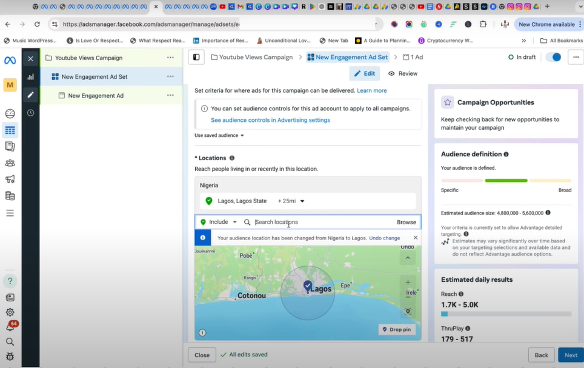
Task: Click the Reach estimate progress bar
Action: coord(506,314)
